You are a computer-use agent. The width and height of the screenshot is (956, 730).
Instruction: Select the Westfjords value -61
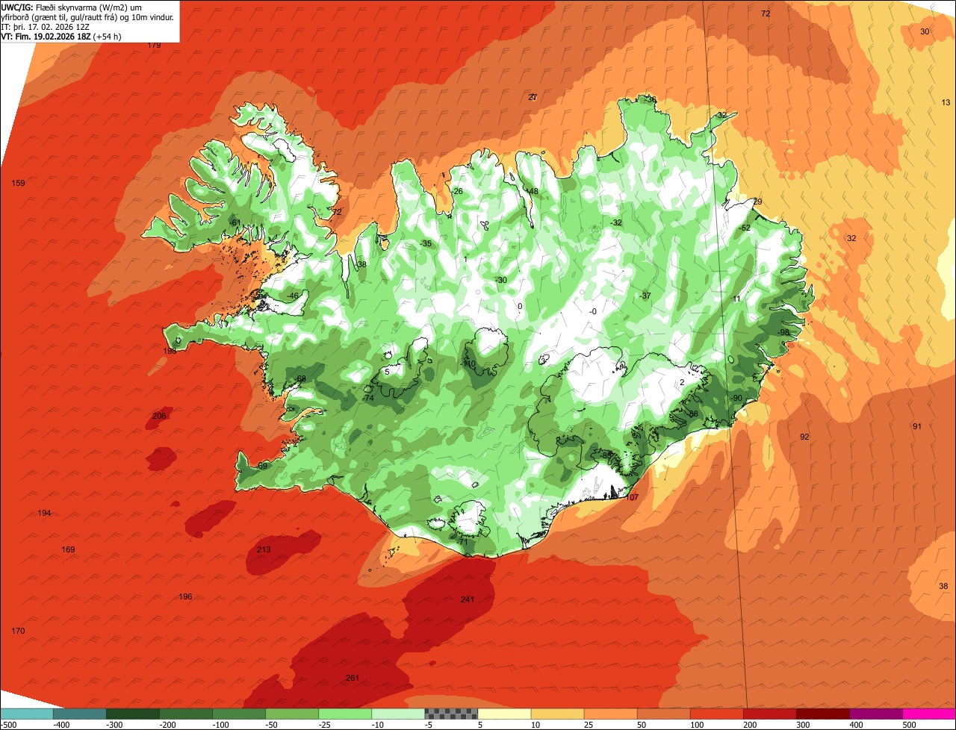[x=235, y=223]
